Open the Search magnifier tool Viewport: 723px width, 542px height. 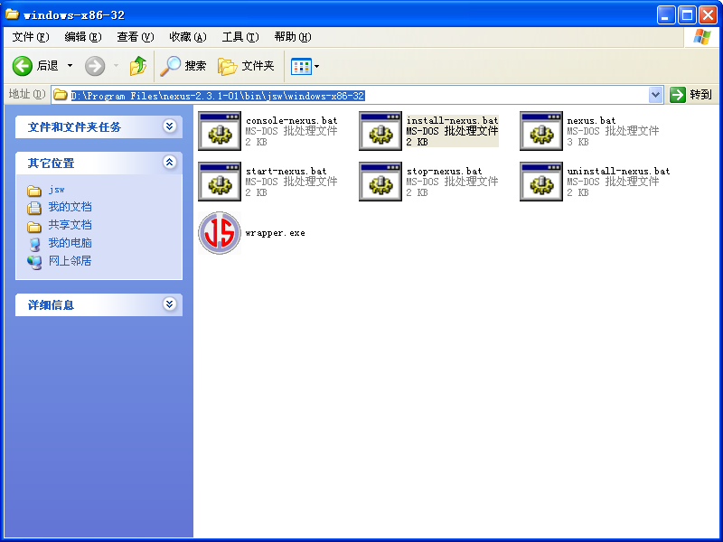tap(183, 66)
